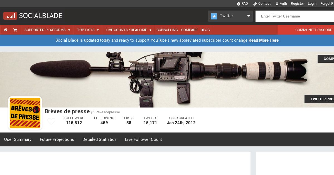Click the SOCIALBLADE wordmark
Screen dimensions: 334x175
tap(41, 16)
